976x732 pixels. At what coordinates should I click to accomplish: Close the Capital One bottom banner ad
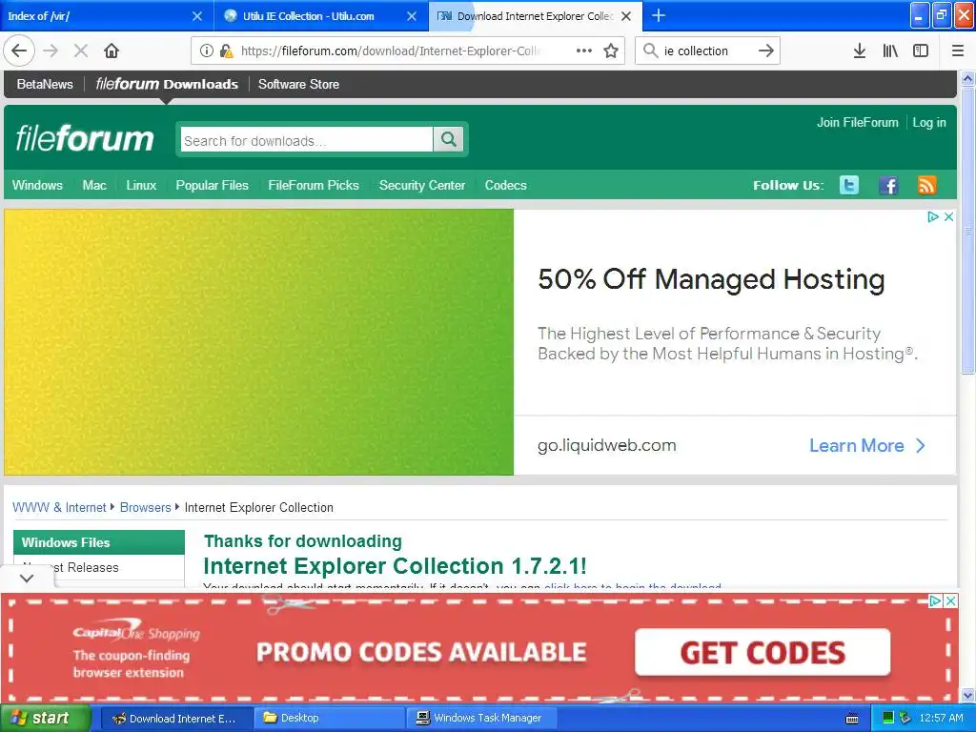[951, 601]
